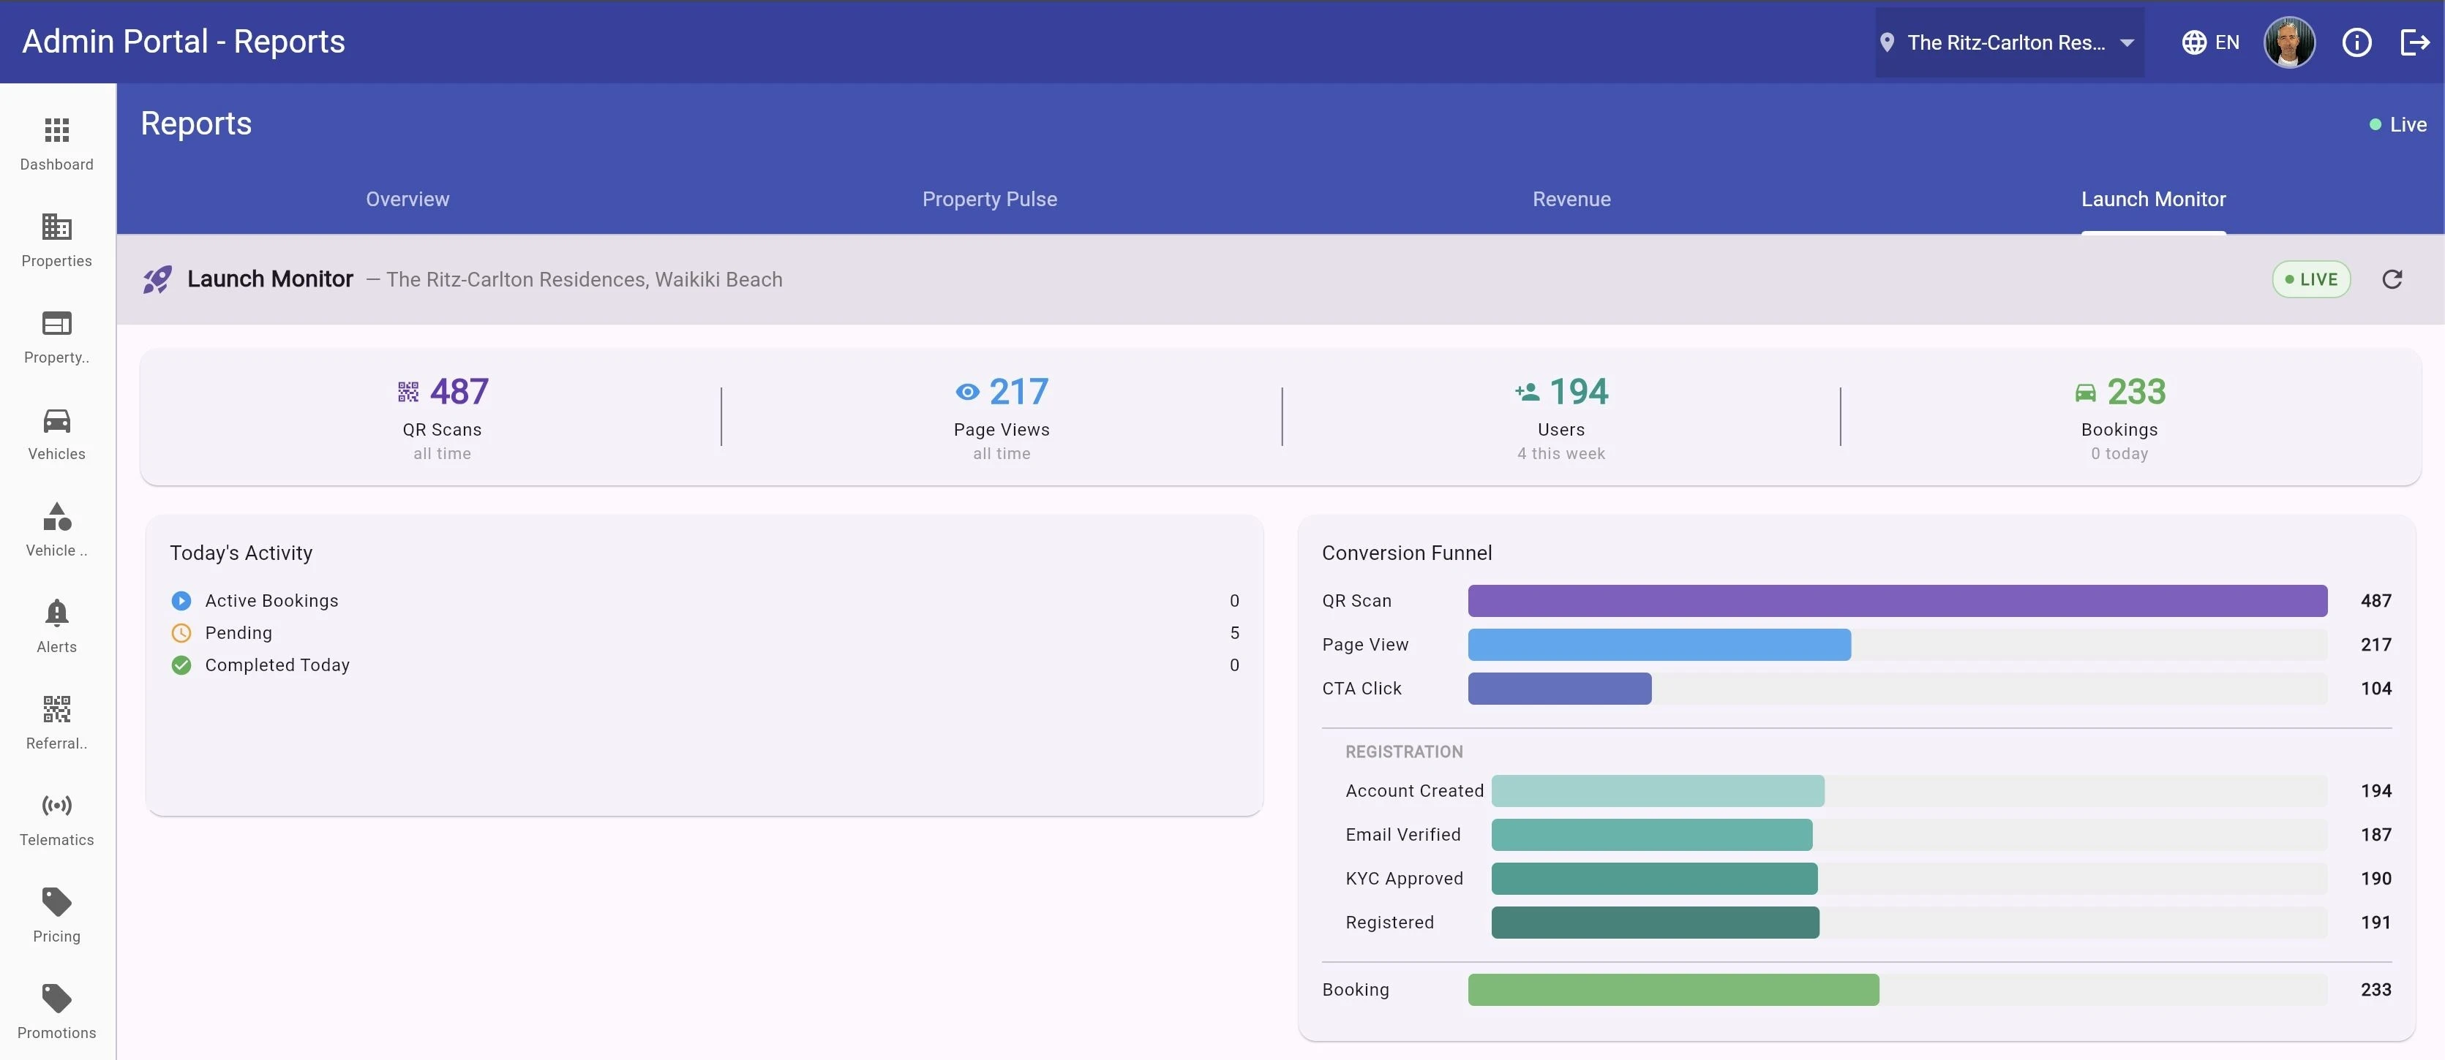This screenshot has width=2445, height=1060.
Task: Click the Booking green funnel bar
Action: click(1673, 990)
